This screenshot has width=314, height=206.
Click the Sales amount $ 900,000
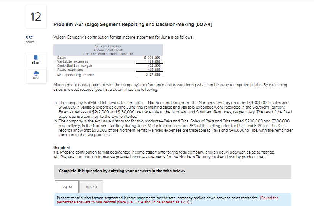(152, 58)
